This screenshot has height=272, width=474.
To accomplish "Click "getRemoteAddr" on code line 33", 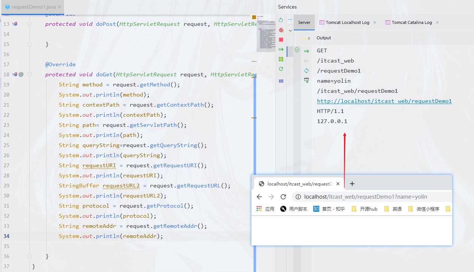I will click(175, 226).
